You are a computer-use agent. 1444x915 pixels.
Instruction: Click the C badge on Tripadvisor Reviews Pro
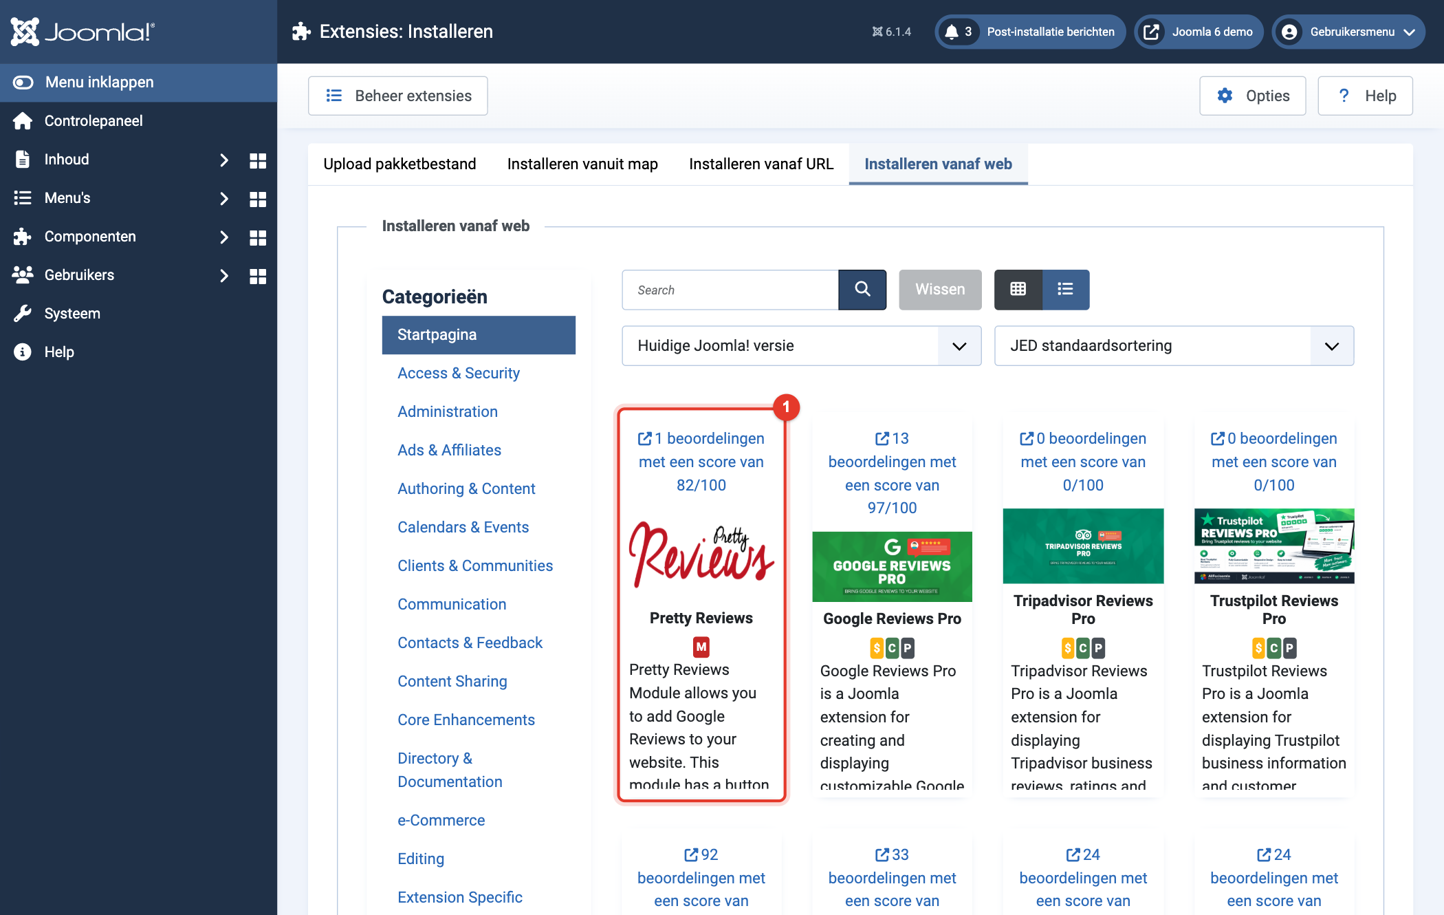click(x=1083, y=648)
